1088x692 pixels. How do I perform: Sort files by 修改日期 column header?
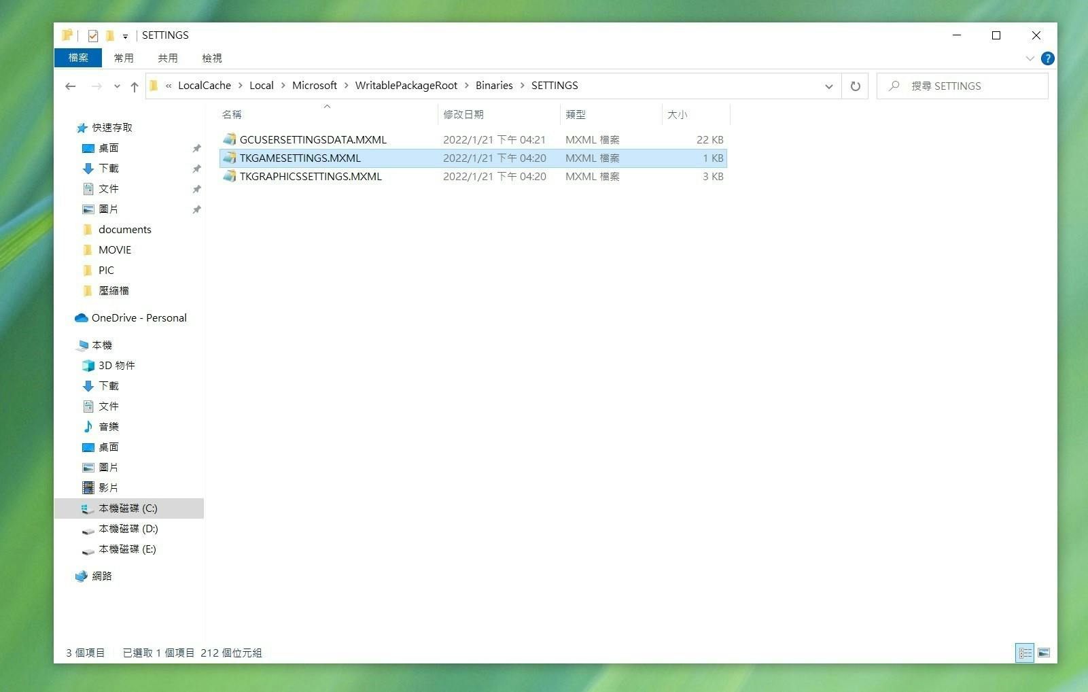click(x=463, y=114)
